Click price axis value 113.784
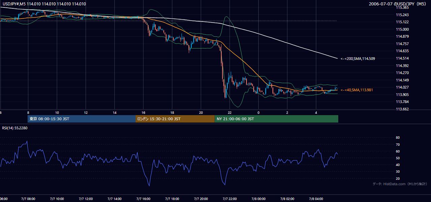The height and width of the screenshot is (202, 431). 402,102
